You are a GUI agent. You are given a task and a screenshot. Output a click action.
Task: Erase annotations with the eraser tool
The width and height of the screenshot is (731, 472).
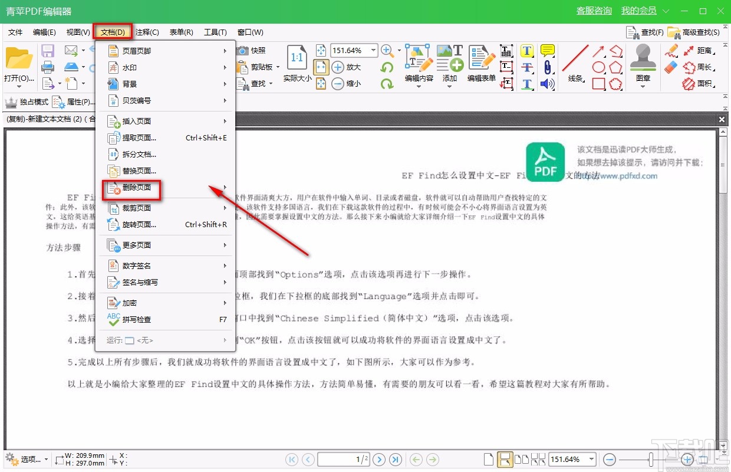coord(671,67)
